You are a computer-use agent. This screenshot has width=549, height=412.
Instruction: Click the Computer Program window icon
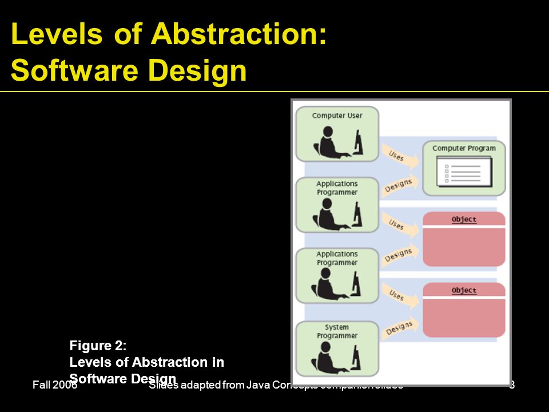[464, 171]
